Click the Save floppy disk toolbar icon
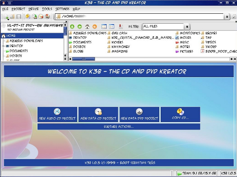 point(19,17)
